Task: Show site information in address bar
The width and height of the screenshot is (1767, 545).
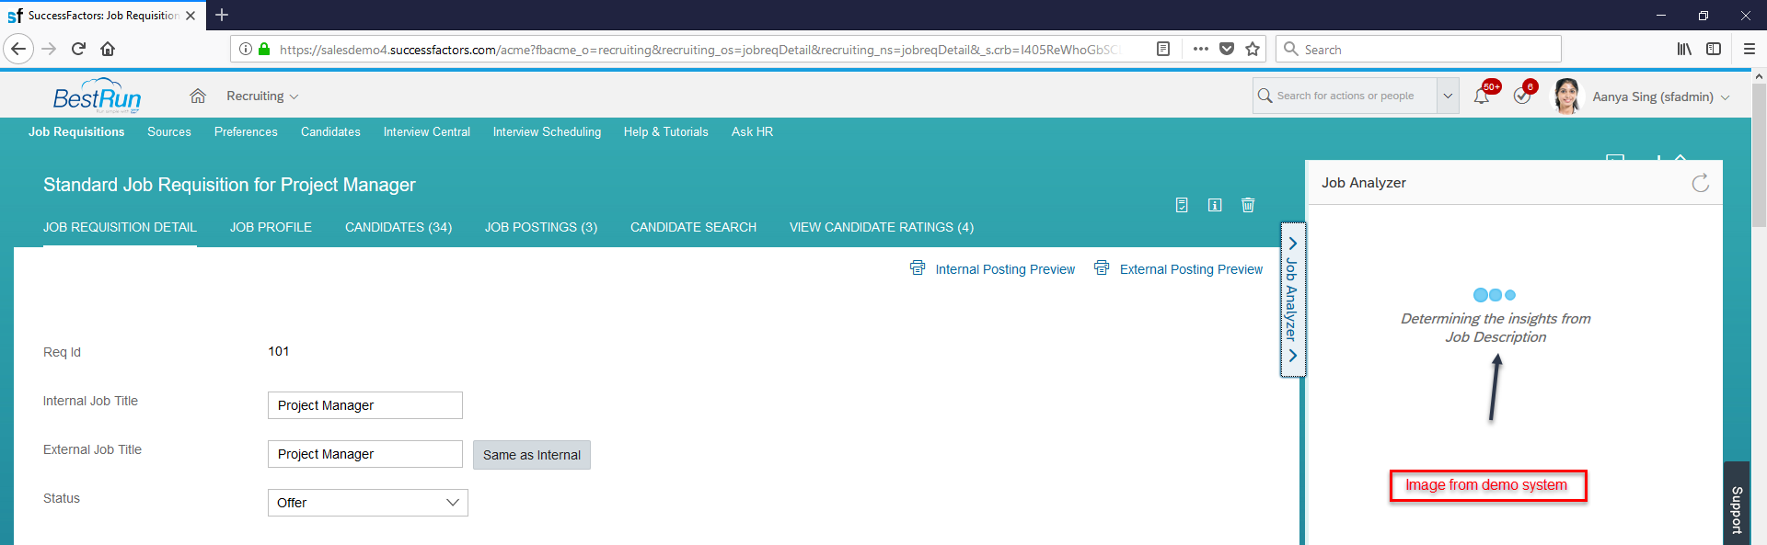Action: (246, 49)
